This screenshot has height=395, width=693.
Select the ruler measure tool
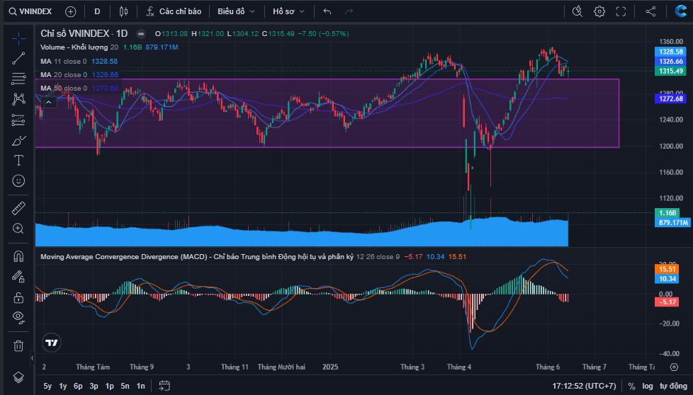[18, 208]
